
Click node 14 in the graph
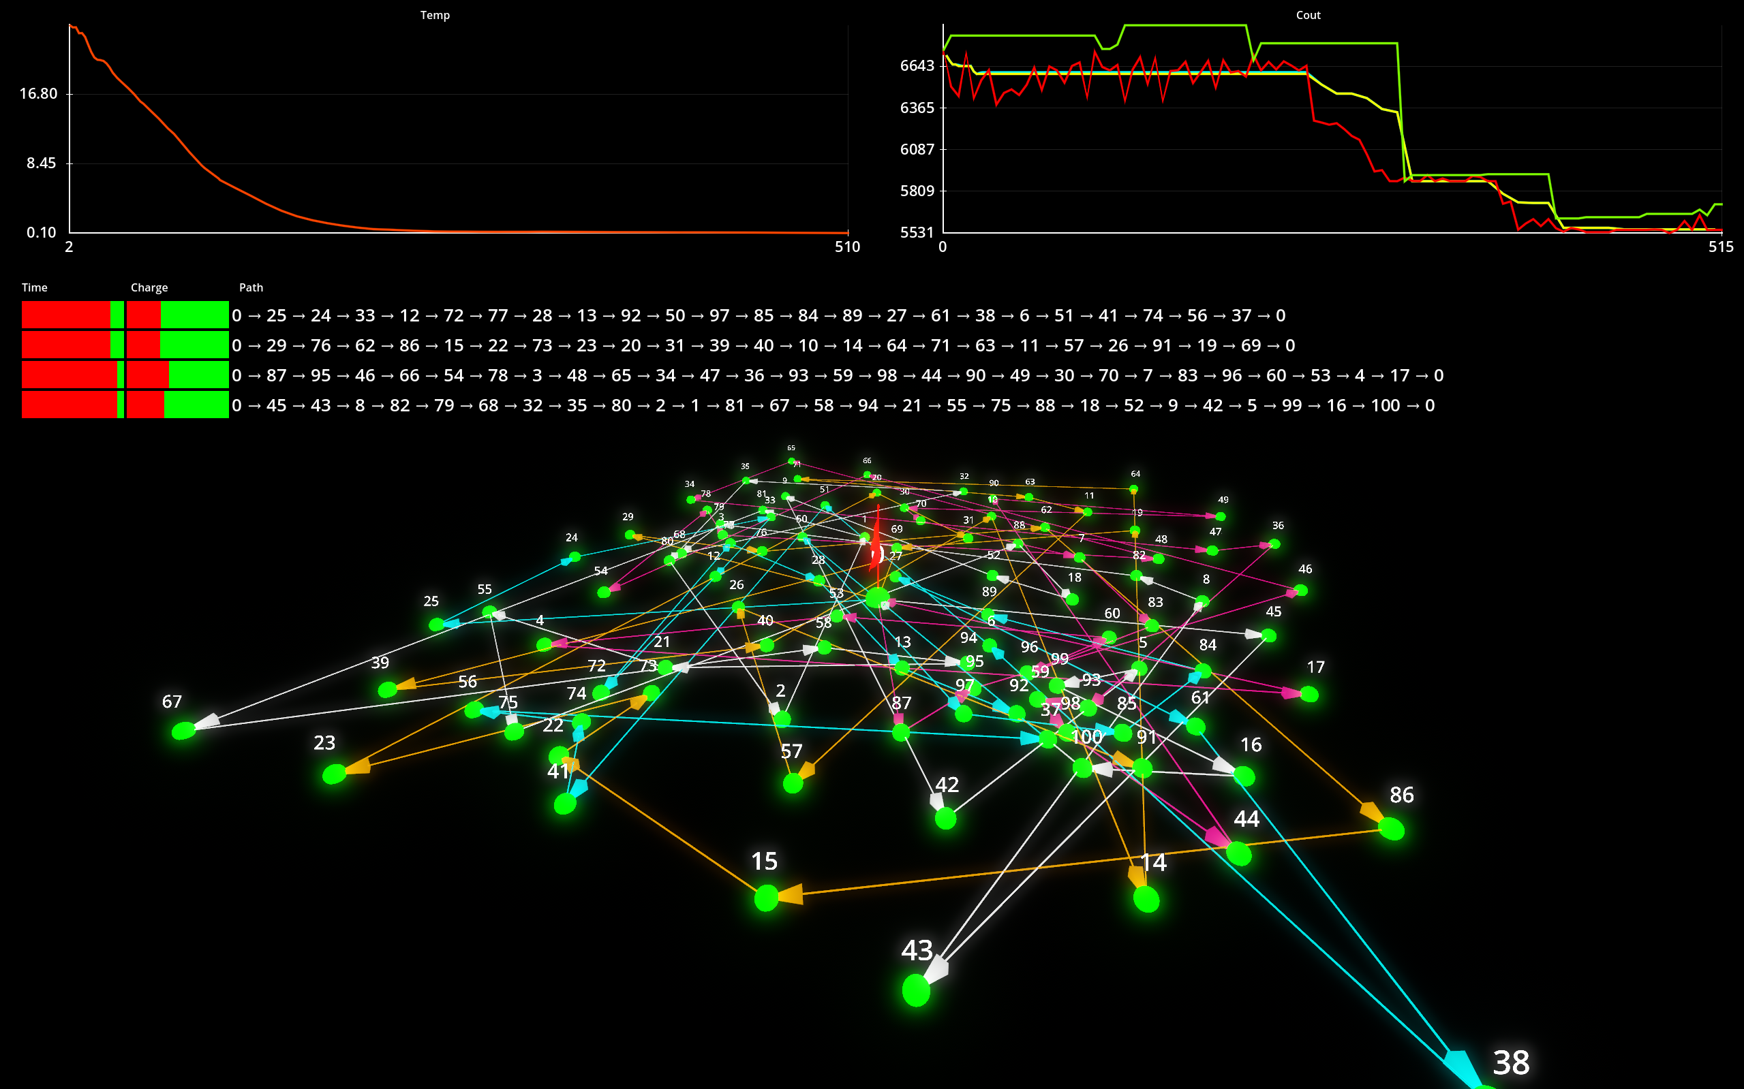[1146, 899]
